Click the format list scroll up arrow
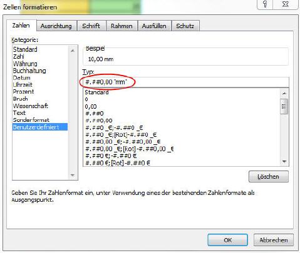The height and width of the screenshot is (253, 300). pyautogui.click(x=284, y=94)
